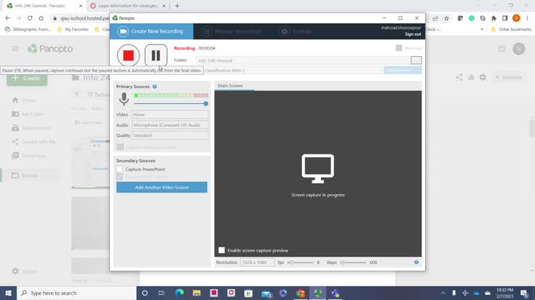This screenshot has height=300, width=535.
Task: Click the blue help icon beside kbps
Action: point(416,262)
